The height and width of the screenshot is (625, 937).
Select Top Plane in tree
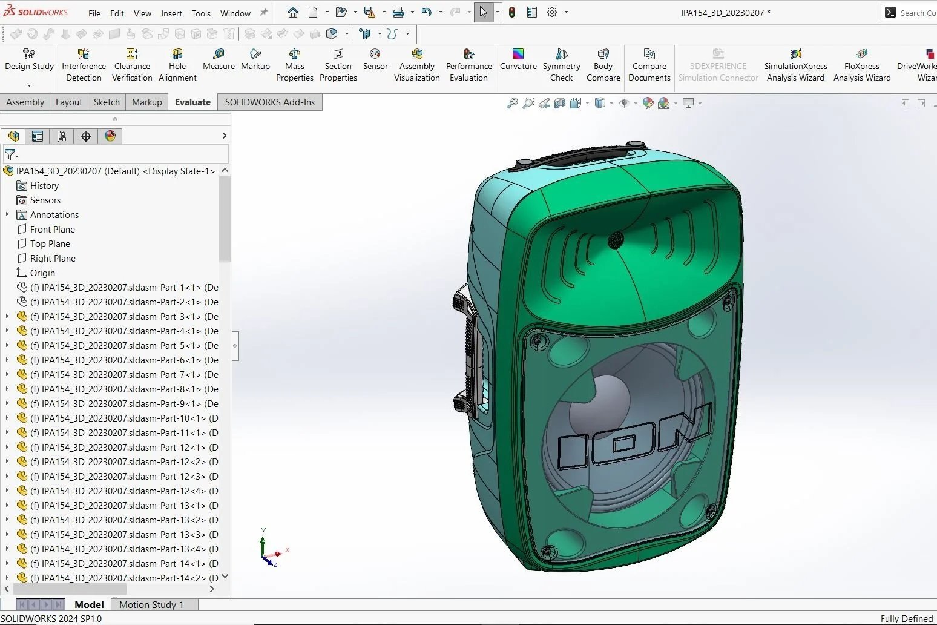[x=50, y=244]
